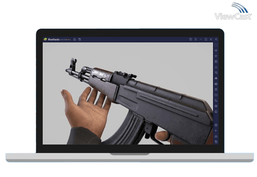The height and width of the screenshot is (177, 257).
Task: Open the multi-instance tabs icon in title bar
Action: click(x=80, y=39)
